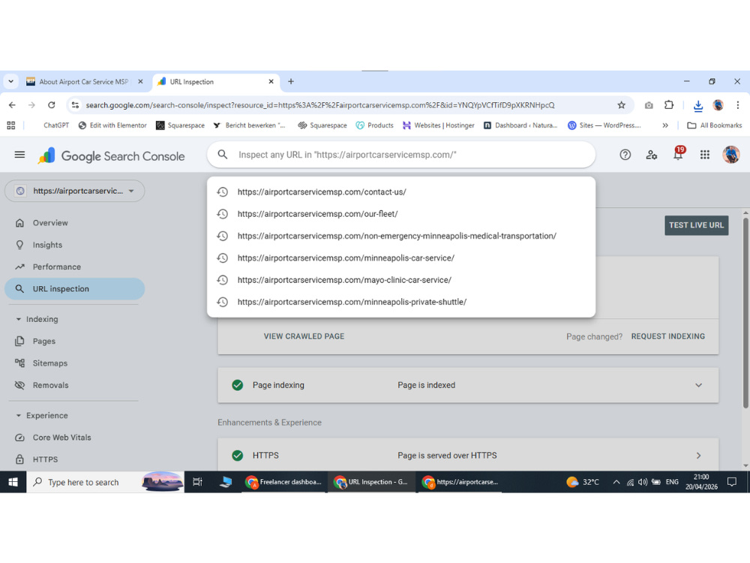Open the volume control in the system tray
The width and height of the screenshot is (750, 563).
pyautogui.click(x=643, y=482)
